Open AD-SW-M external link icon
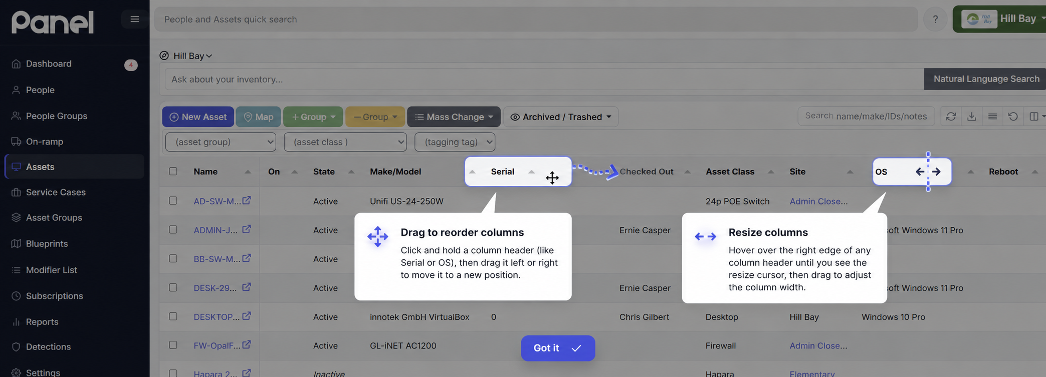Image resolution: width=1046 pixels, height=377 pixels. 247,200
